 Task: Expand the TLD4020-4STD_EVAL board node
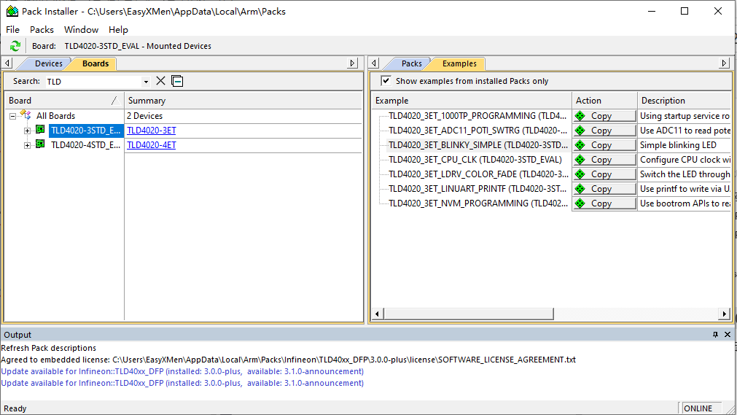pyautogui.click(x=27, y=145)
